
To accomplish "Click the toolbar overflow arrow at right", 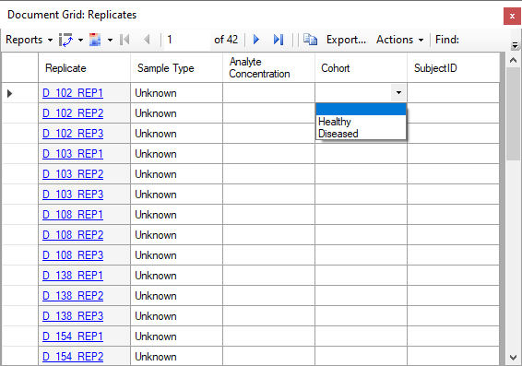I will (x=515, y=45).
